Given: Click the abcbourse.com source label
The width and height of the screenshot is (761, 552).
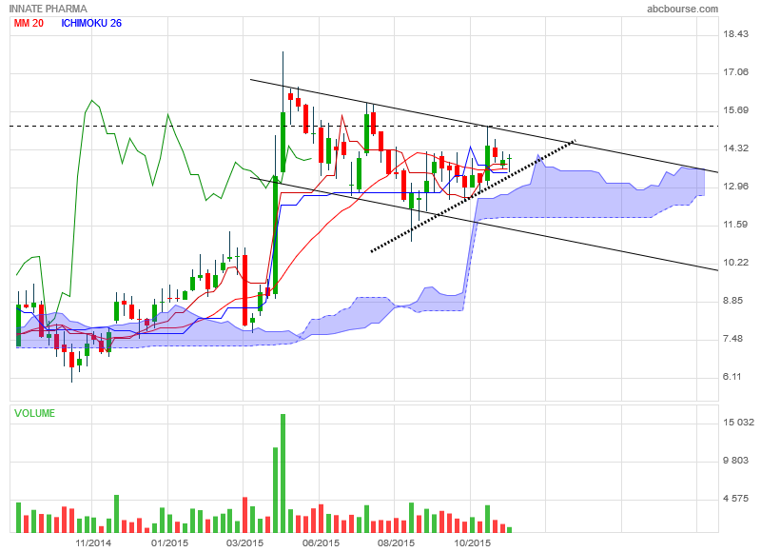Looking at the screenshot, I should pyautogui.click(x=682, y=9).
